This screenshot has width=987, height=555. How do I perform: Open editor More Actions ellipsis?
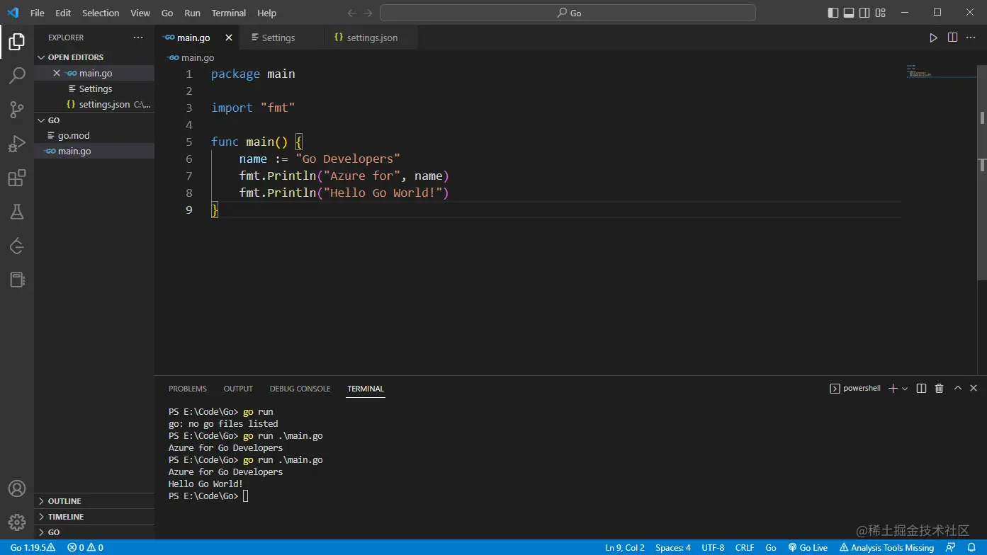[x=971, y=38]
